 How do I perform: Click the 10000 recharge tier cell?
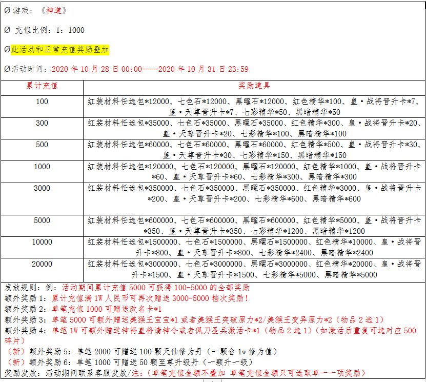42,247
